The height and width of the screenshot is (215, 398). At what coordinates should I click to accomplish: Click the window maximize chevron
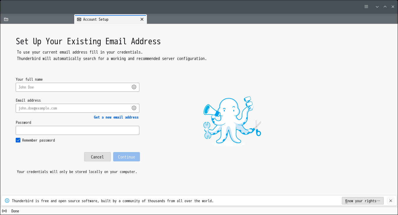pyautogui.click(x=385, y=7)
